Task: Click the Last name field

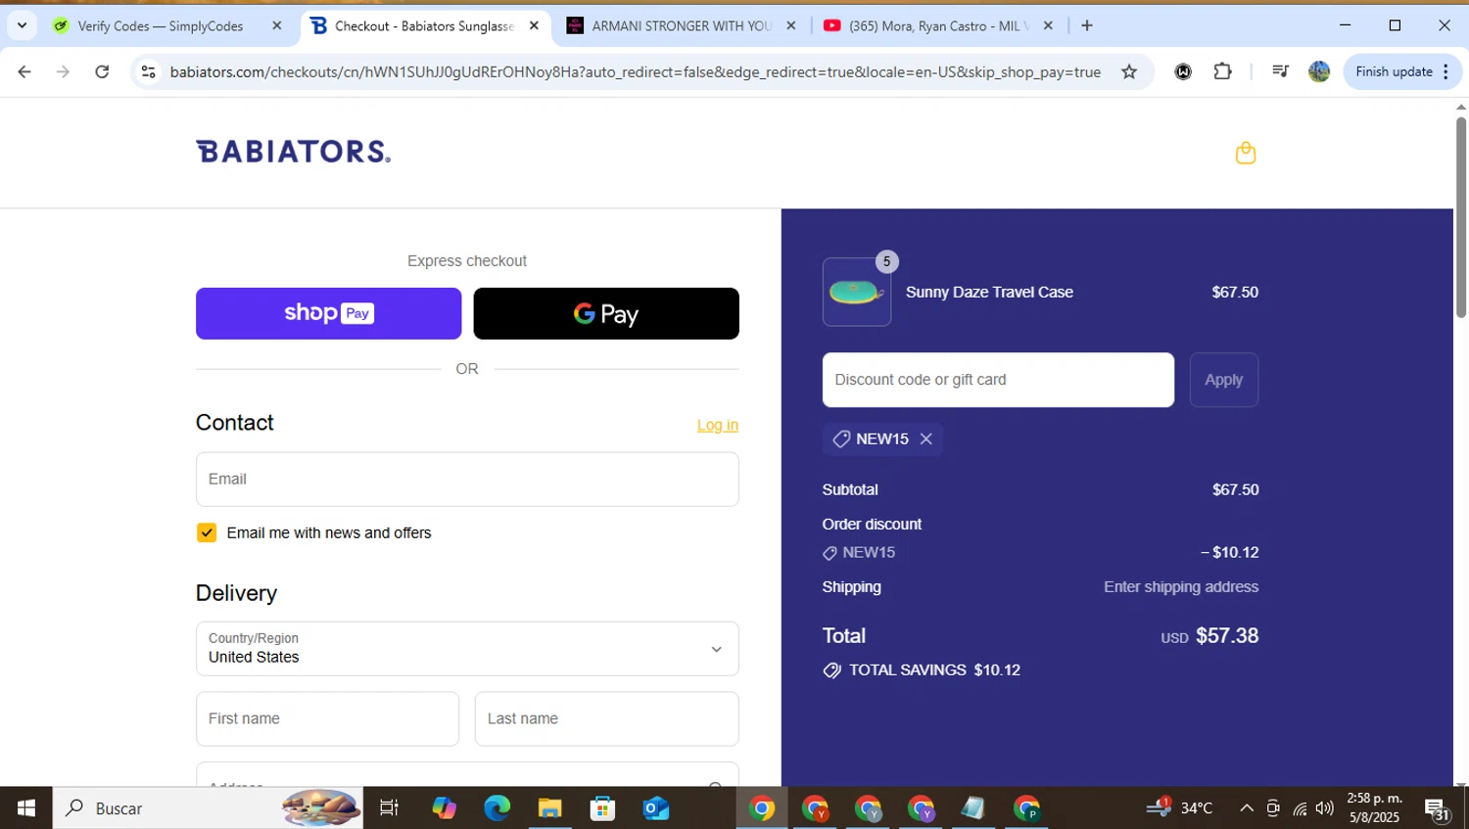Action: [x=606, y=718]
